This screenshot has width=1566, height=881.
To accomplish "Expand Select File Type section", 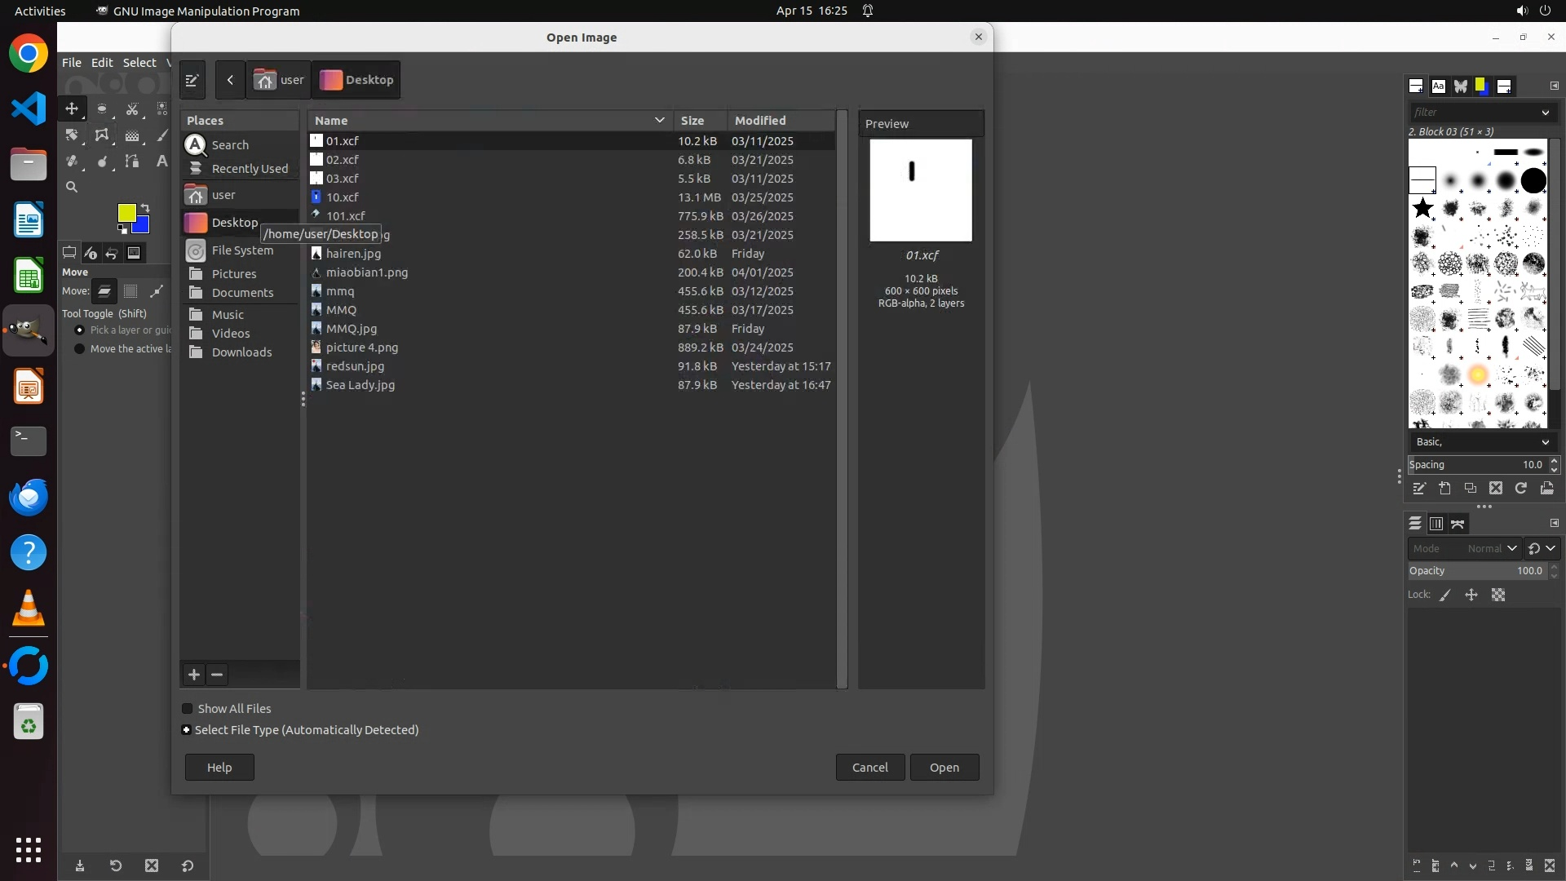I will (187, 730).
